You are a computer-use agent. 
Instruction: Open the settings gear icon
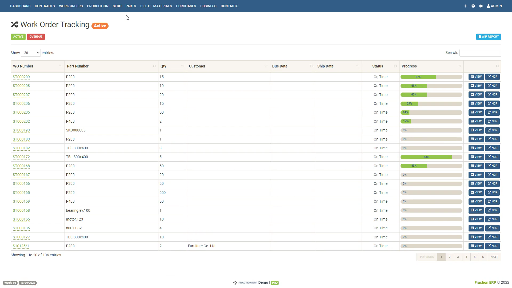481,6
